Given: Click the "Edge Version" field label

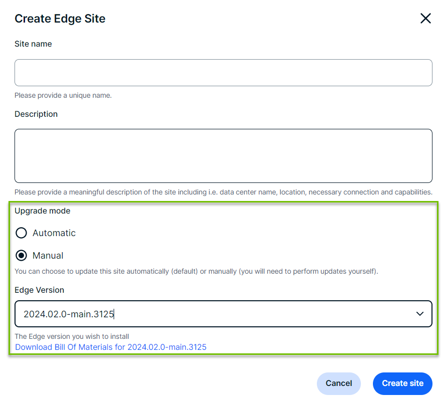Looking at the screenshot, I should (x=40, y=290).
